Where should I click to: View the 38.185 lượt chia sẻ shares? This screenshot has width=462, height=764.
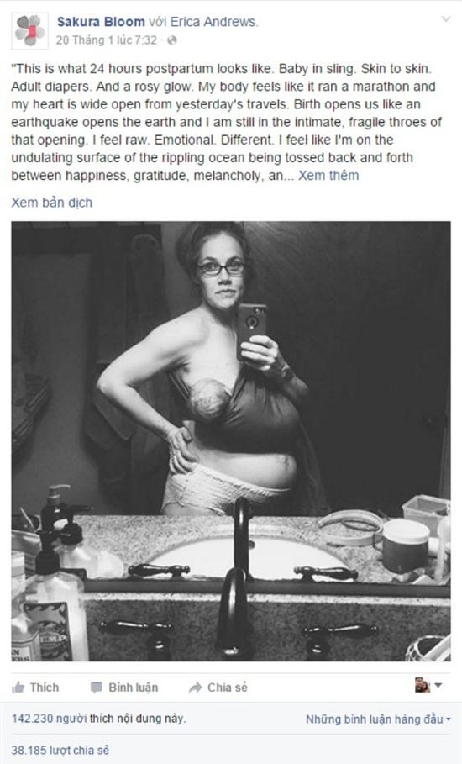[60, 751]
